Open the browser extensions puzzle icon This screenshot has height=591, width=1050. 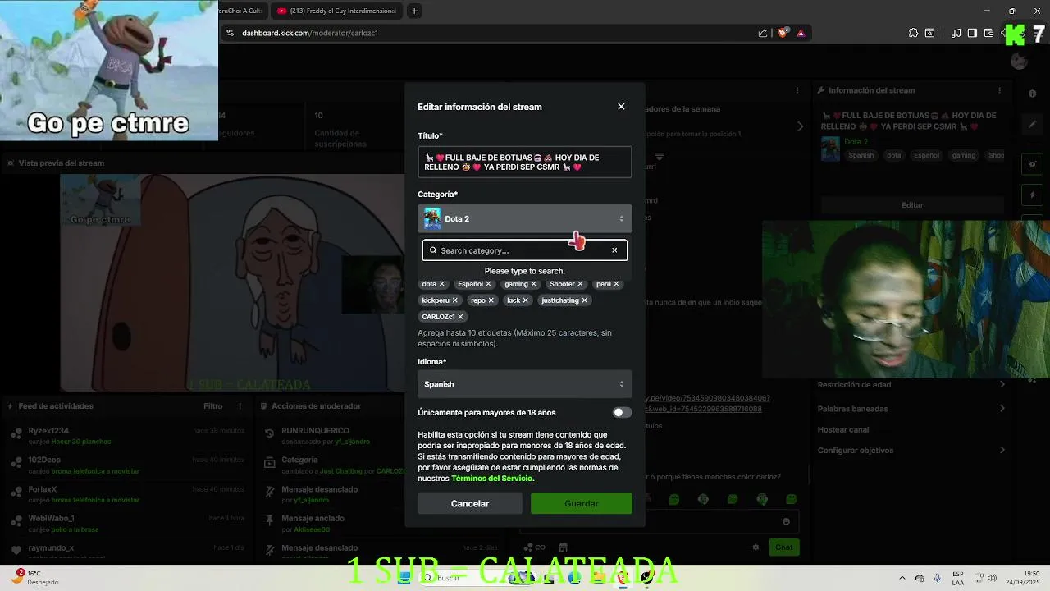click(x=913, y=33)
